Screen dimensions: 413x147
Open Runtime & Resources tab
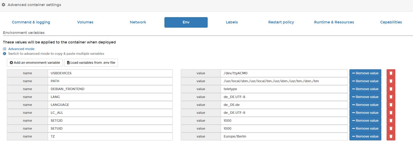point(334,22)
